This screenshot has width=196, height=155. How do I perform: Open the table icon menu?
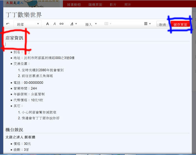click(108, 24)
